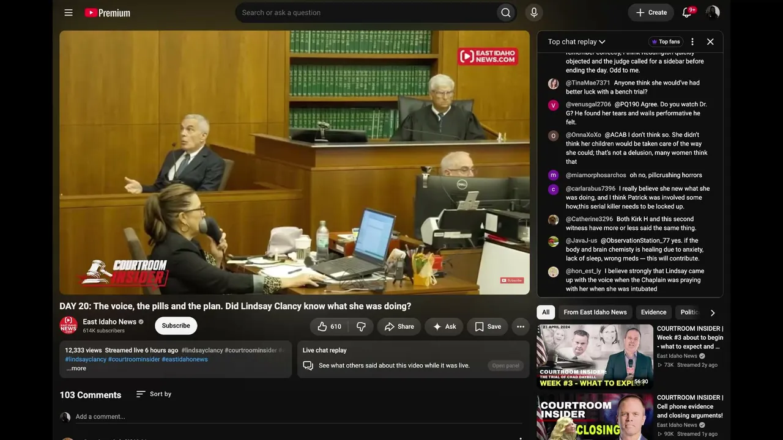Open Cell phone evidence closing arguments thumbnail

click(595, 417)
